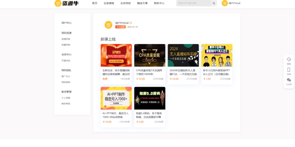Click the 52次热度 count
The image size is (295, 147).
pyautogui.click(x=159, y=122)
